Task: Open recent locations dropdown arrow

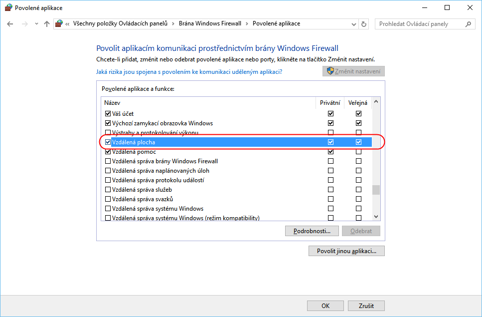Action: 36,24
